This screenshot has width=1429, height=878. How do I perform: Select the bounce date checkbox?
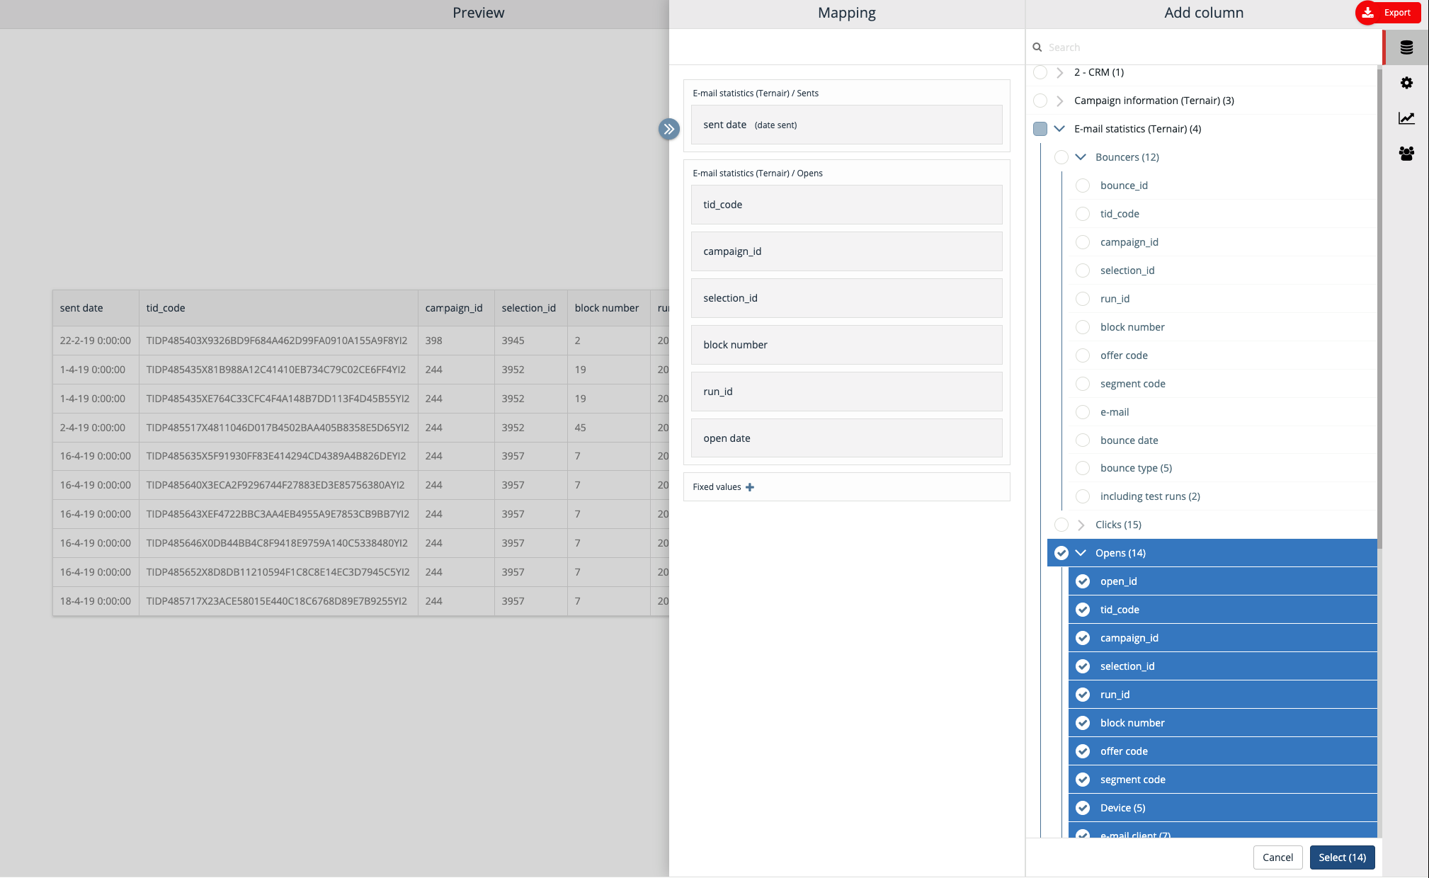click(x=1083, y=440)
